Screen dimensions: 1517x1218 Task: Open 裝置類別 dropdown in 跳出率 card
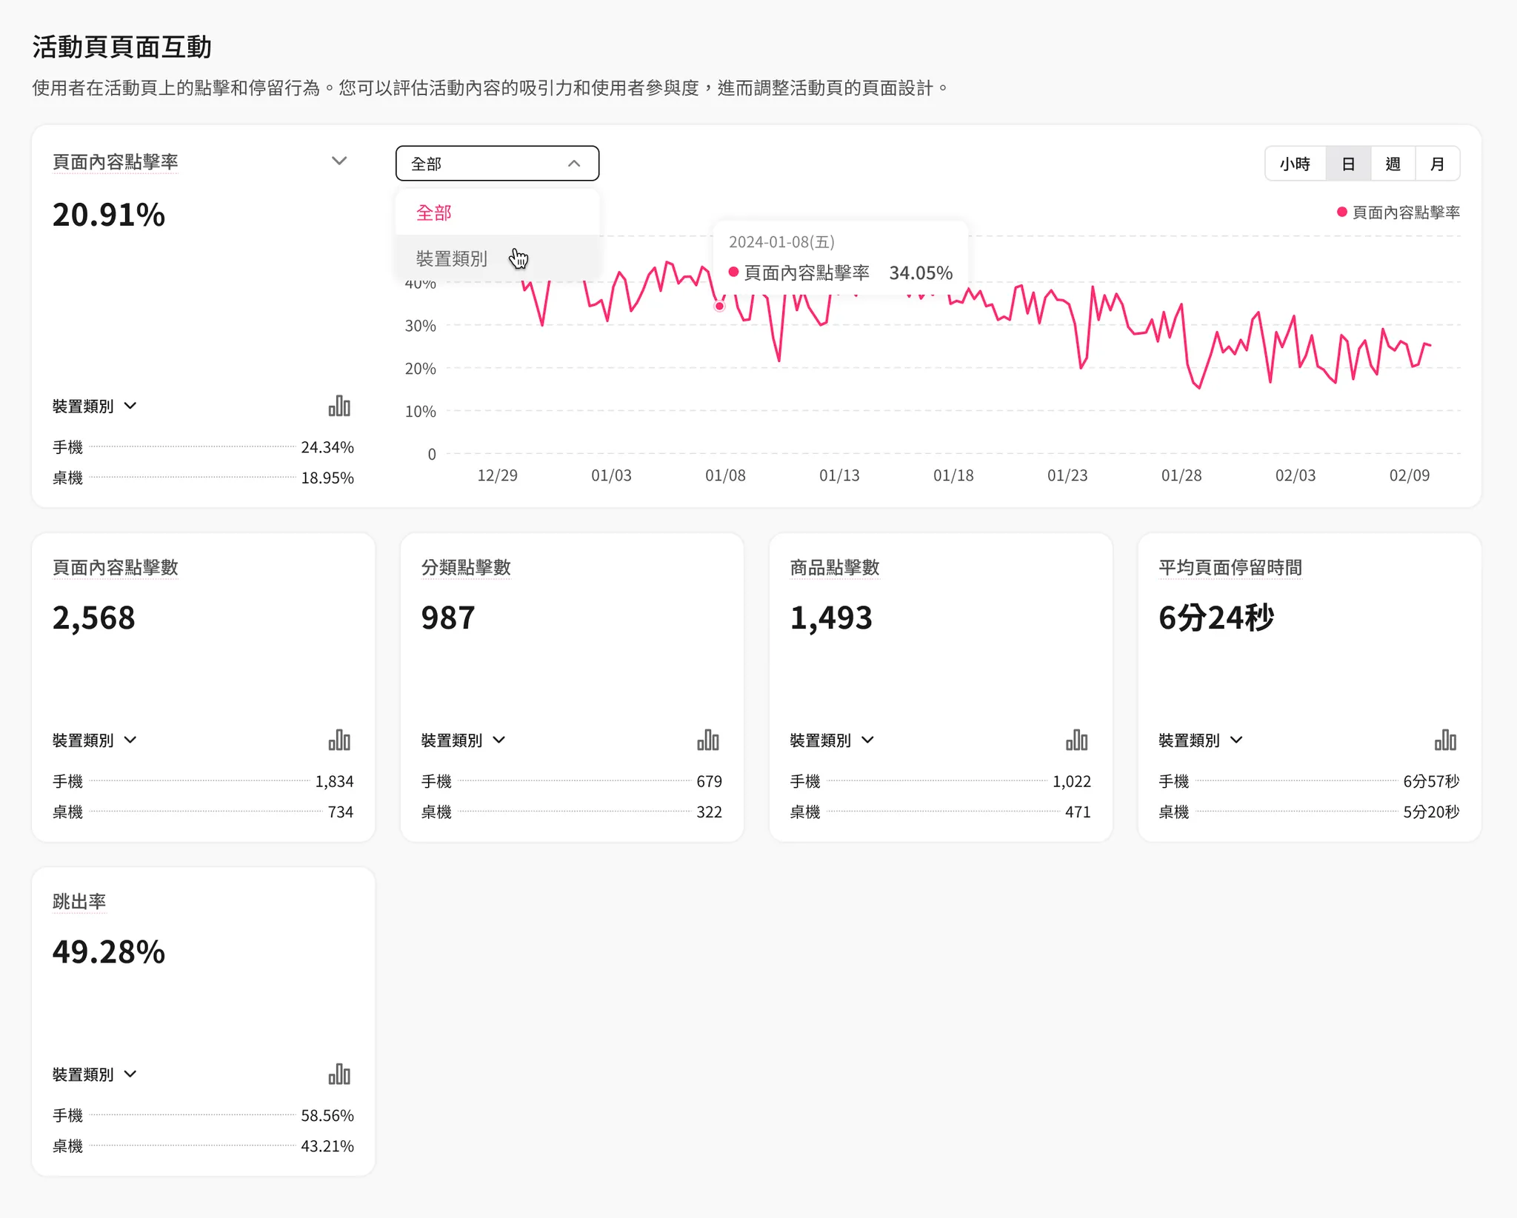[94, 1074]
